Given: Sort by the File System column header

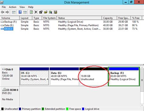Looking at the screenshot, I should pos(49,18).
